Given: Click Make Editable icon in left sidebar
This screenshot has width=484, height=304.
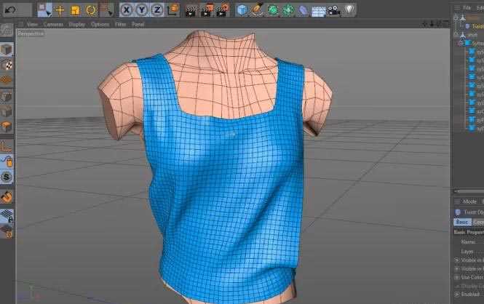Looking at the screenshot, I should click(x=7, y=31).
